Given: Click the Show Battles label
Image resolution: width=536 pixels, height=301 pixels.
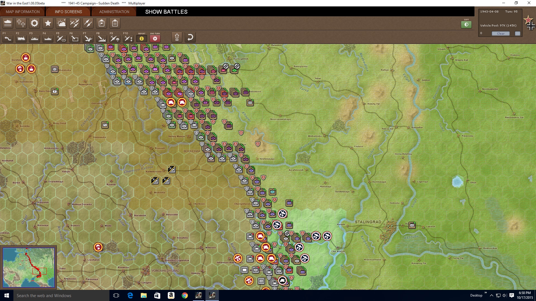Looking at the screenshot, I should [166, 12].
